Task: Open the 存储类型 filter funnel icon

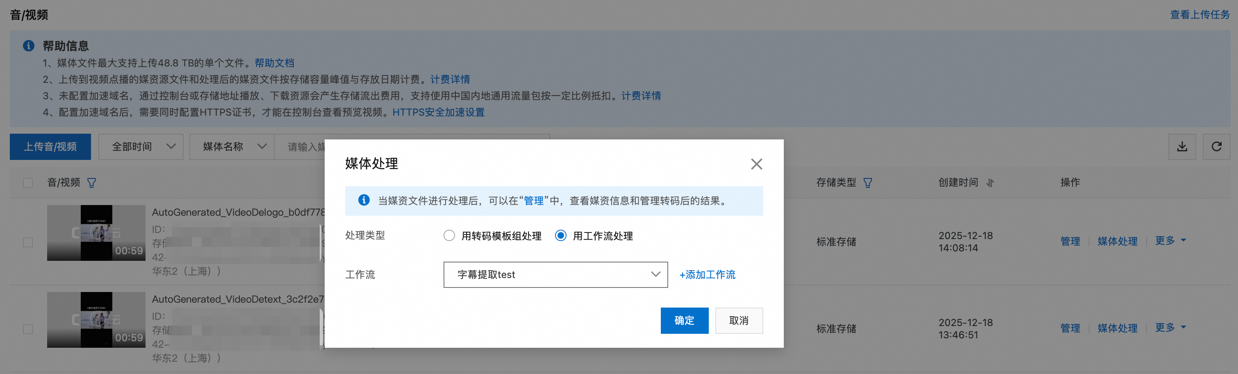Action: pos(867,182)
